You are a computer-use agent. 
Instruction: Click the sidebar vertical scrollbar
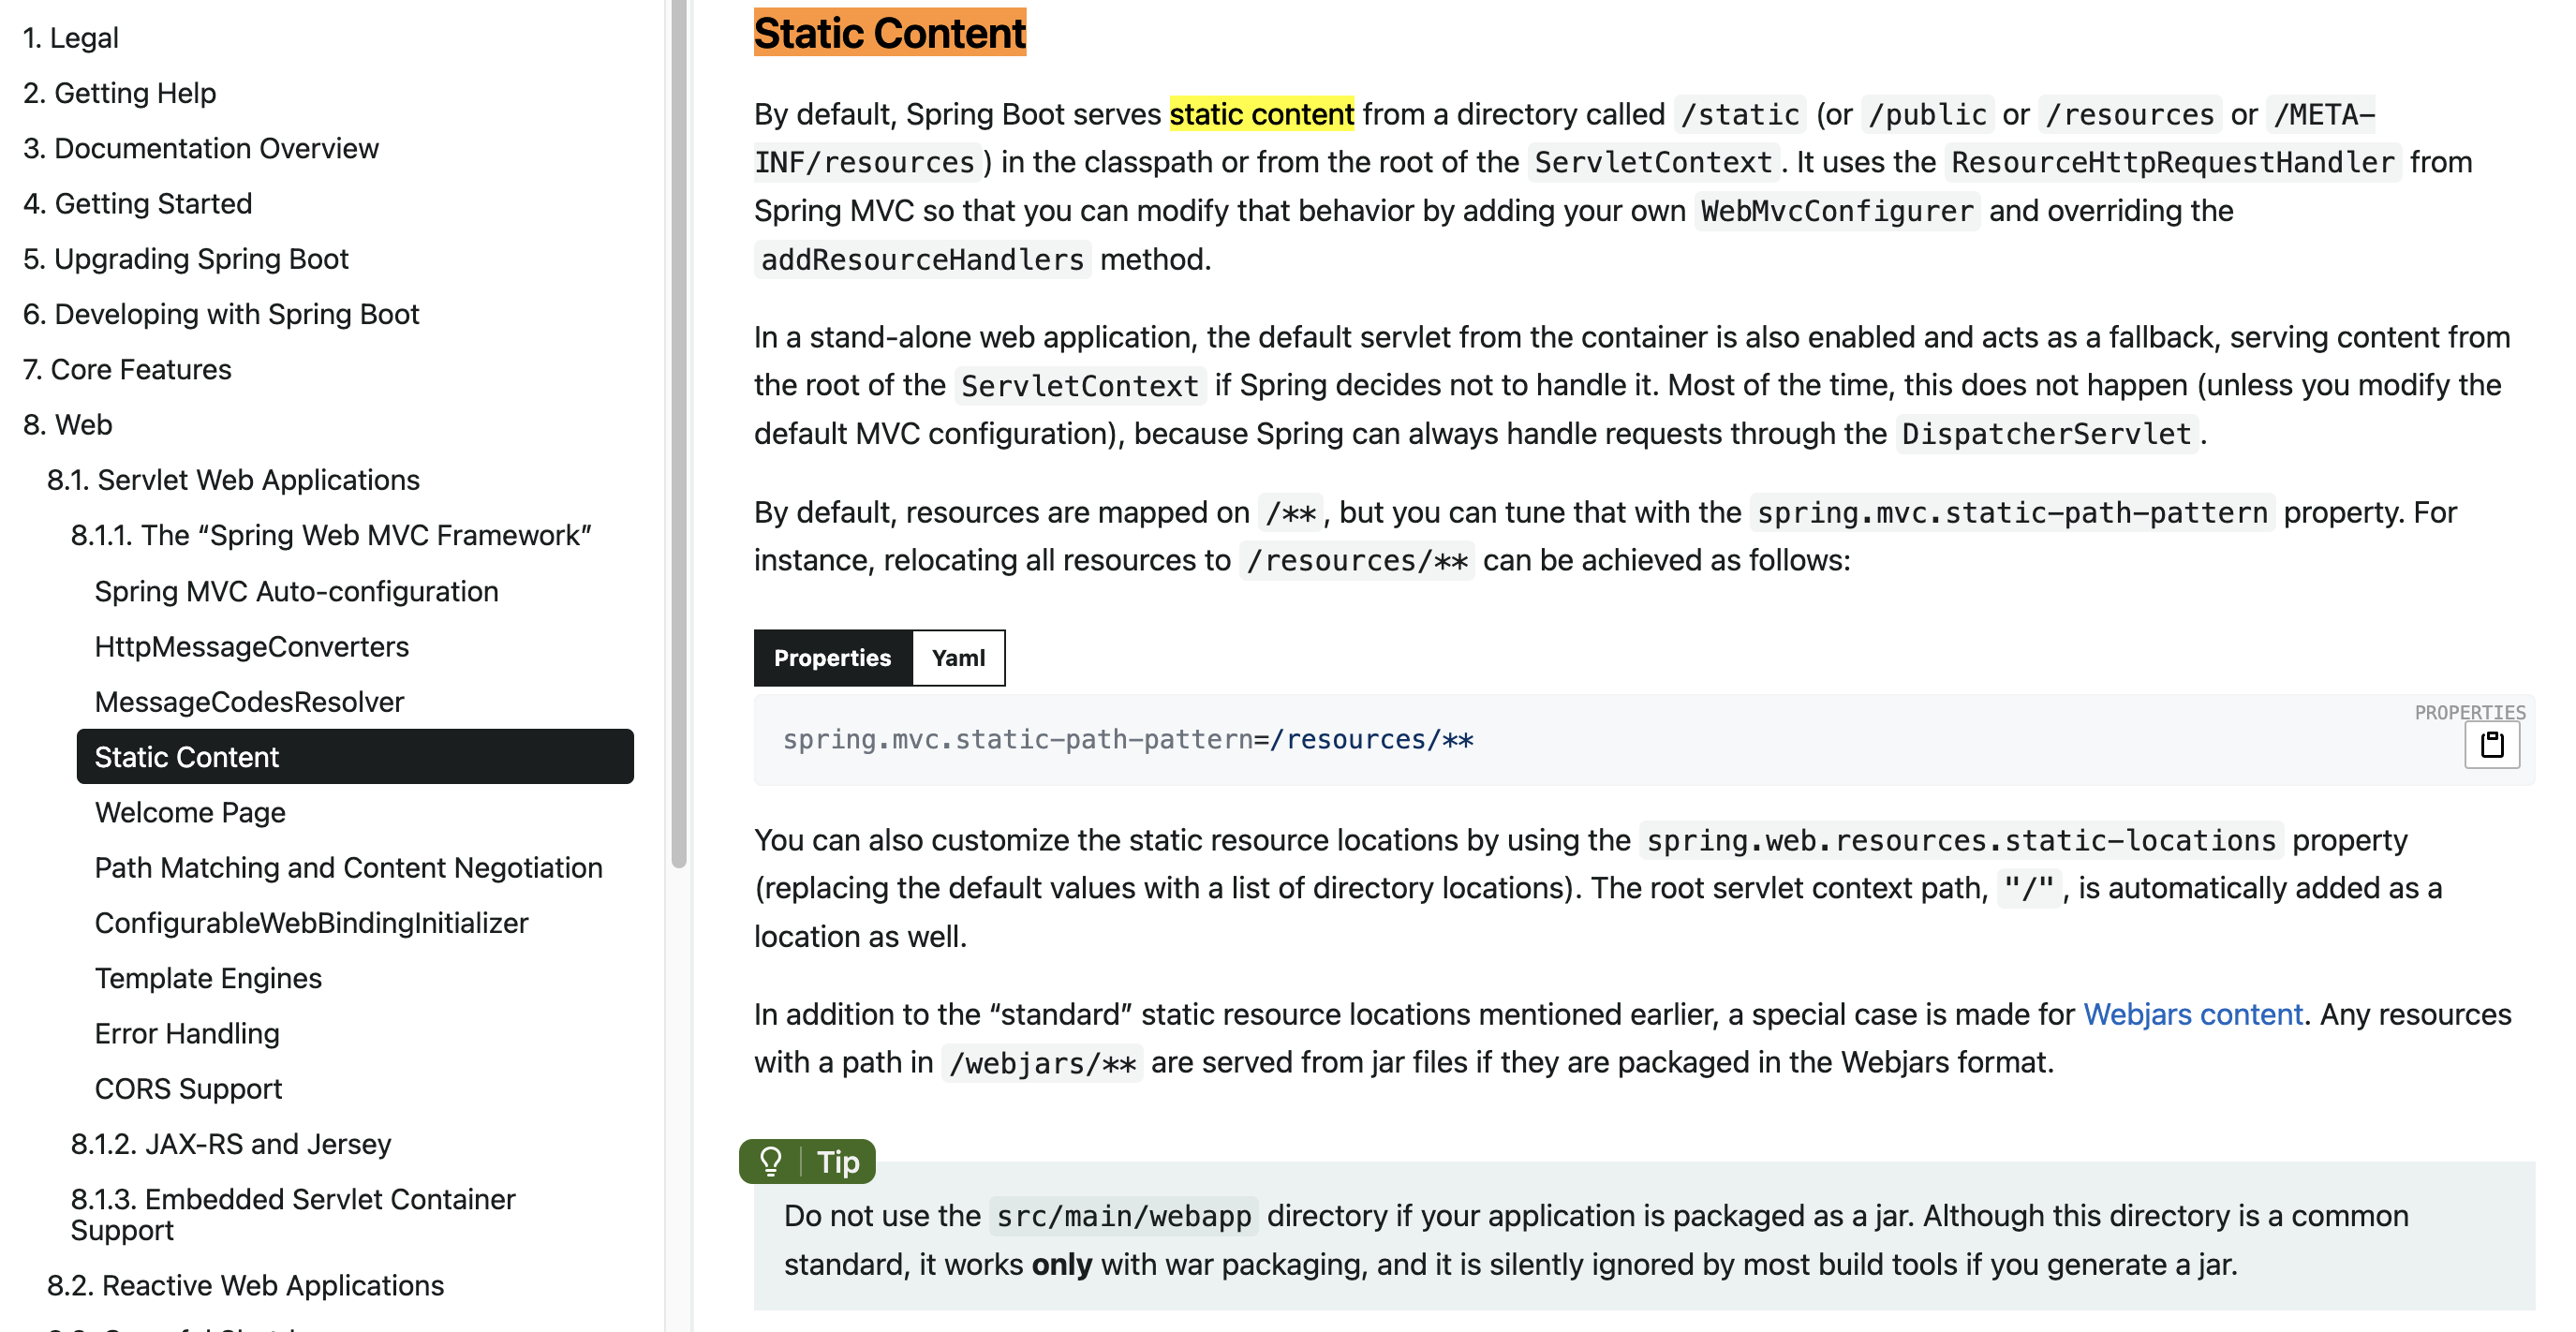pos(679,430)
